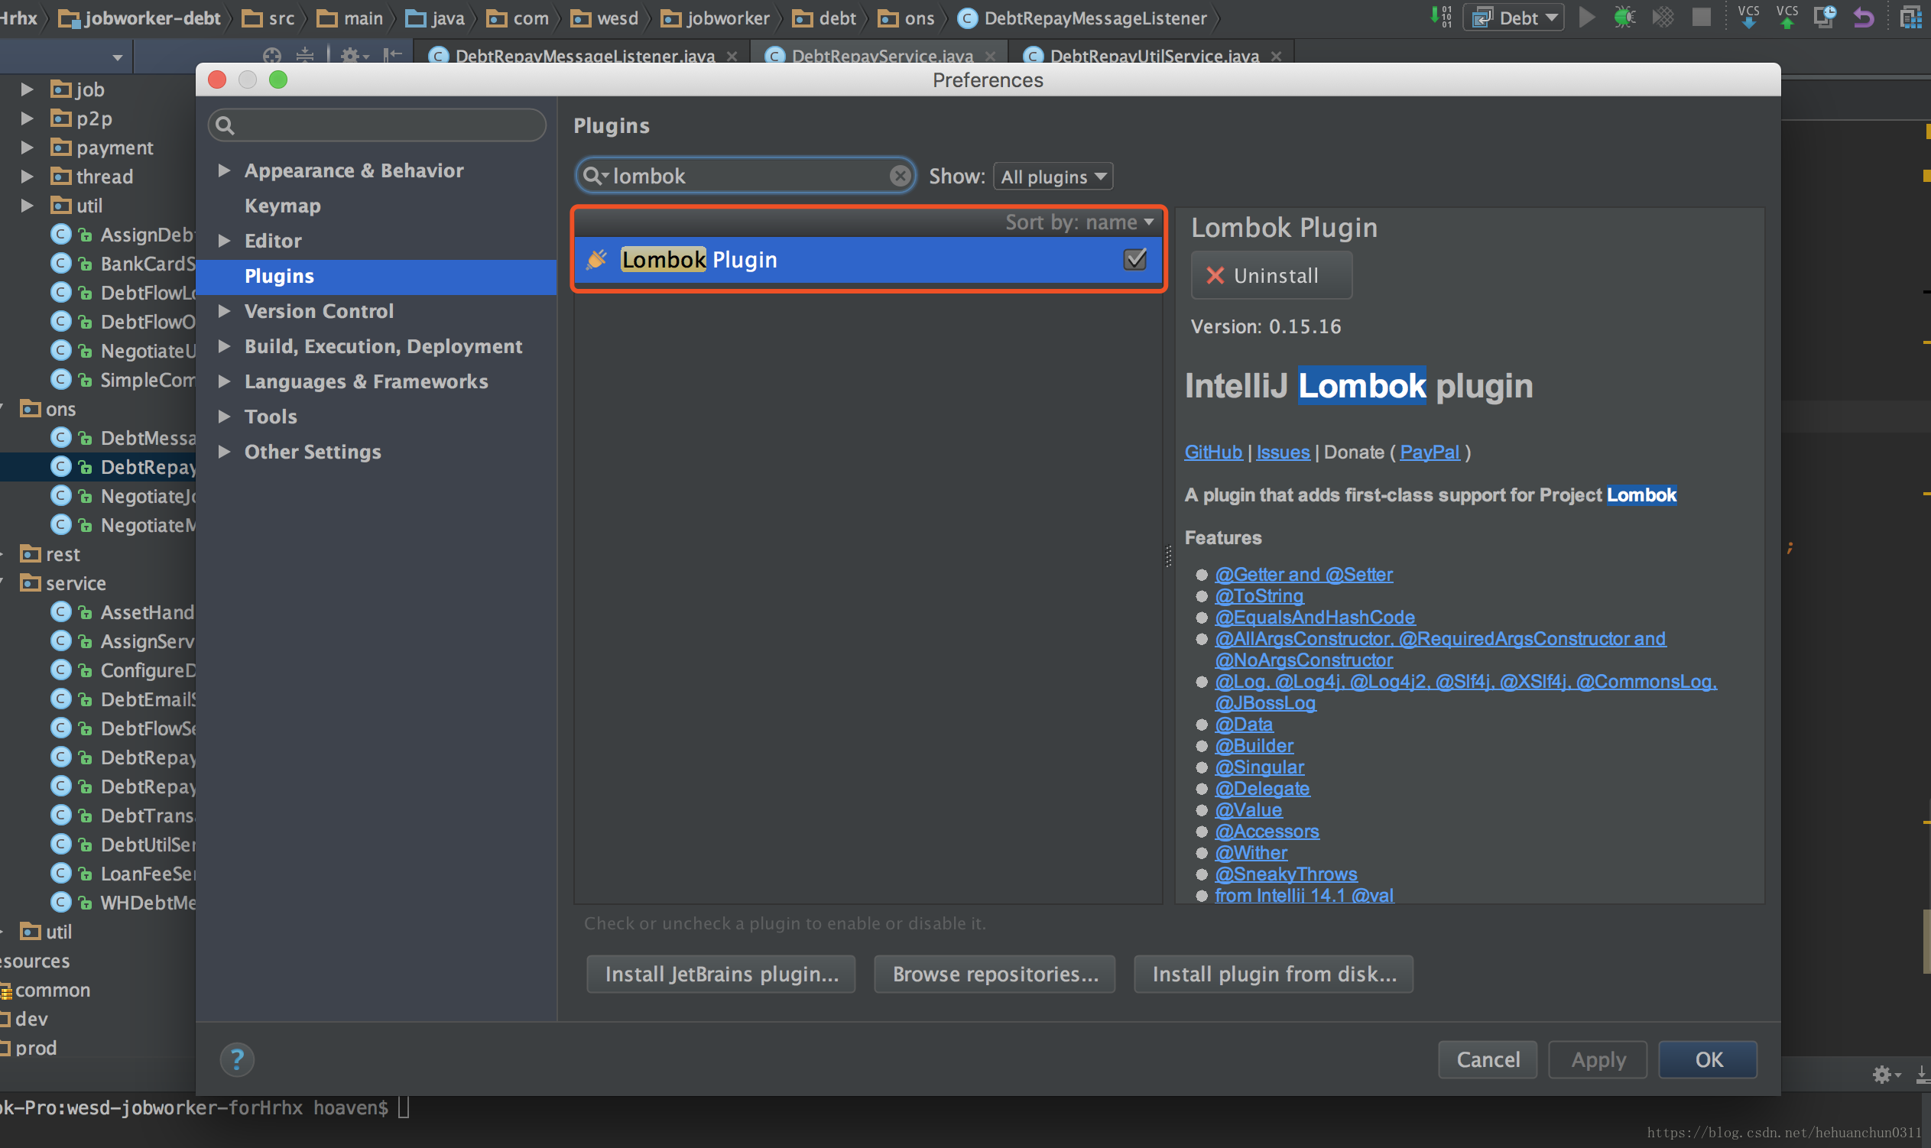This screenshot has width=1931, height=1148.
Task: Click jobworker-debt in breadcrumb bar
Action: click(141, 18)
